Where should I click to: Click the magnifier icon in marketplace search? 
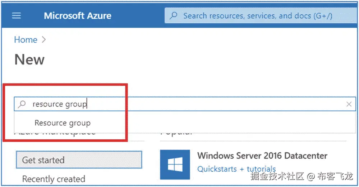pyautogui.click(x=22, y=104)
